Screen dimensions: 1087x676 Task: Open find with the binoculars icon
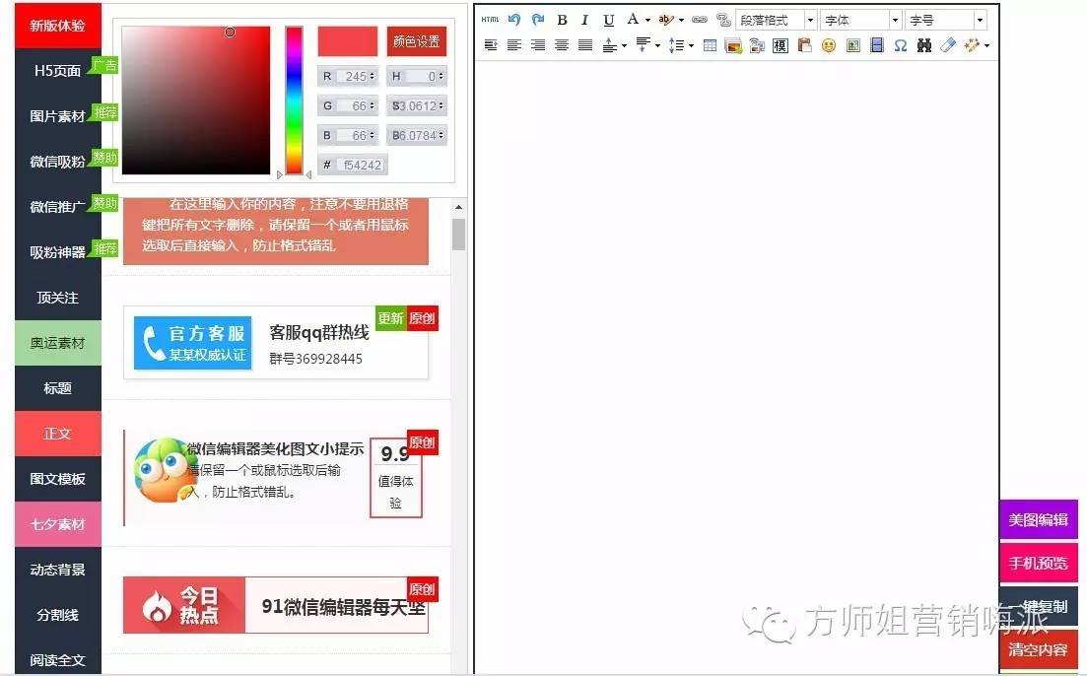922,45
